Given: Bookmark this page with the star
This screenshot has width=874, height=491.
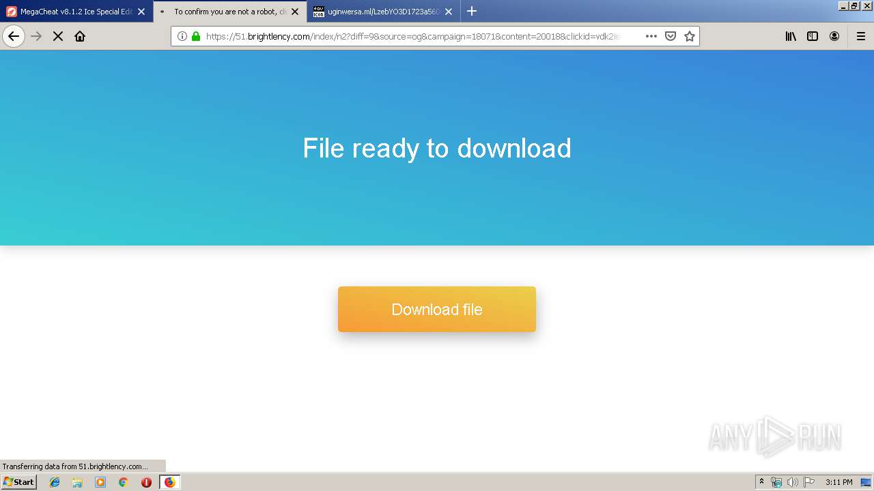Looking at the screenshot, I should pos(690,36).
